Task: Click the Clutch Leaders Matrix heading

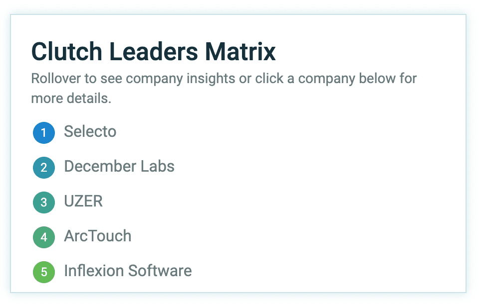Action: [154, 51]
